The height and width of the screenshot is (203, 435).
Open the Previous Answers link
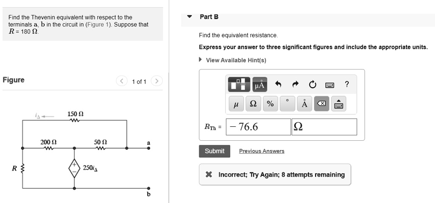[262, 151]
